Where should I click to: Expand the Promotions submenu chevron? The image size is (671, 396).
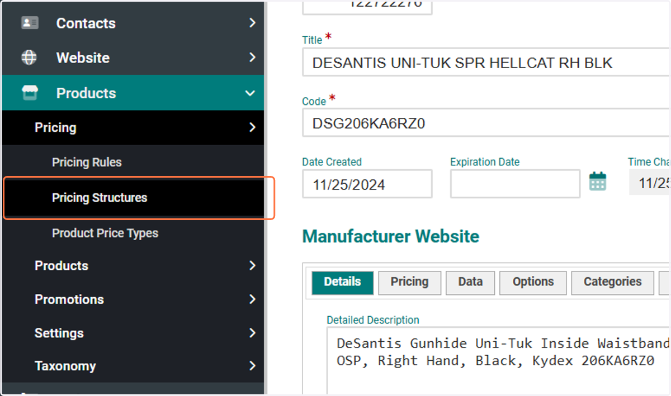pyautogui.click(x=252, y=299)
